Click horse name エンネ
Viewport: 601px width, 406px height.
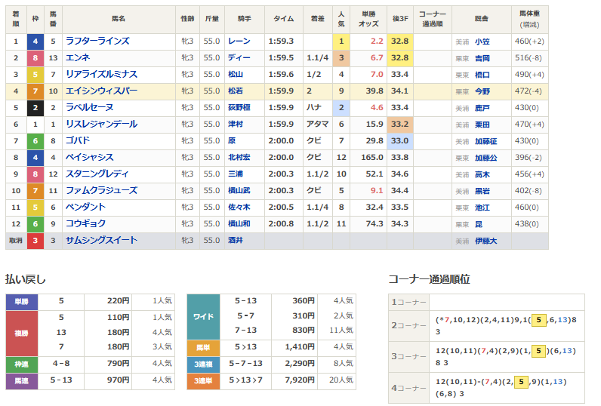[x=78, y=58]
